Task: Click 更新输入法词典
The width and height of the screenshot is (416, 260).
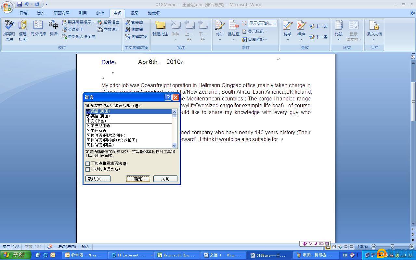Action: pos(79,37)
